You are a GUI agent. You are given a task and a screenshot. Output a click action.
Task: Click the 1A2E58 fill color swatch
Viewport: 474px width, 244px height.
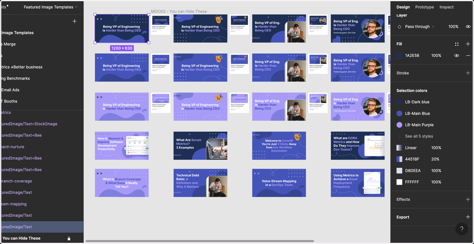click(399, 56)
